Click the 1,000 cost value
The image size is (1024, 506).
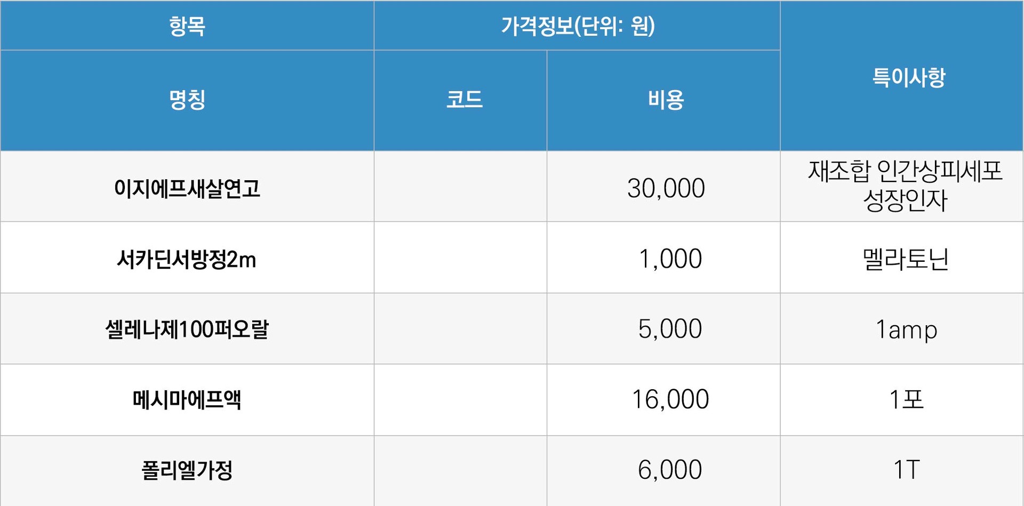click(670, 259)
